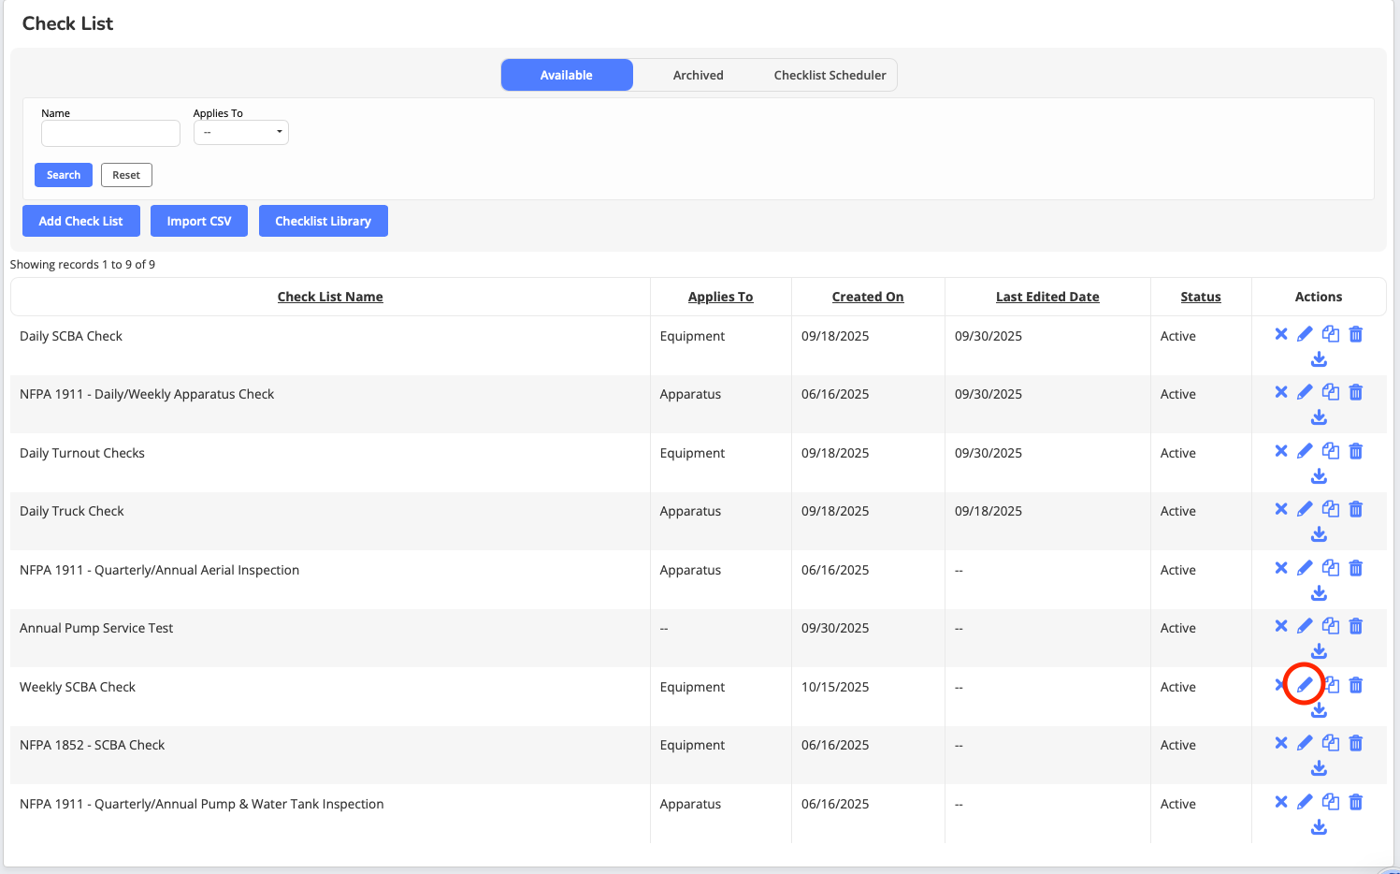Download the Weekly SCBA Check checklist

click(x=1319, y=710)
